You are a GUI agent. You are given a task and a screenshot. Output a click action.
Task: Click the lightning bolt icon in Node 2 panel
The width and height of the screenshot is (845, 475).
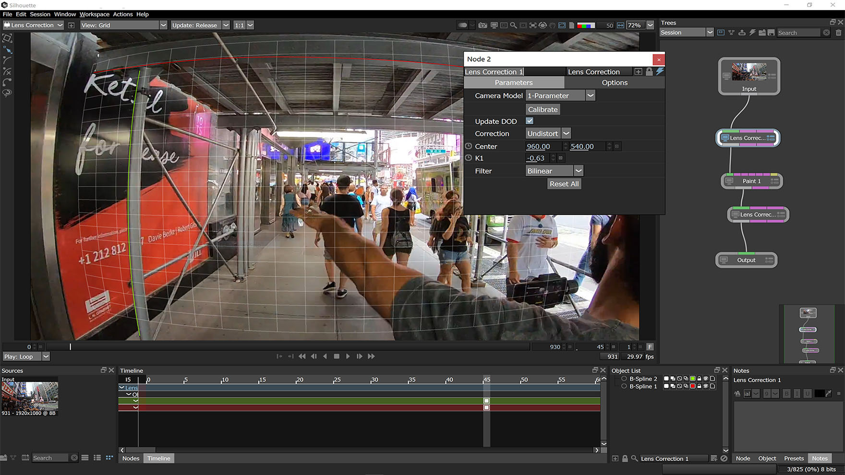(x=660, y=71)
